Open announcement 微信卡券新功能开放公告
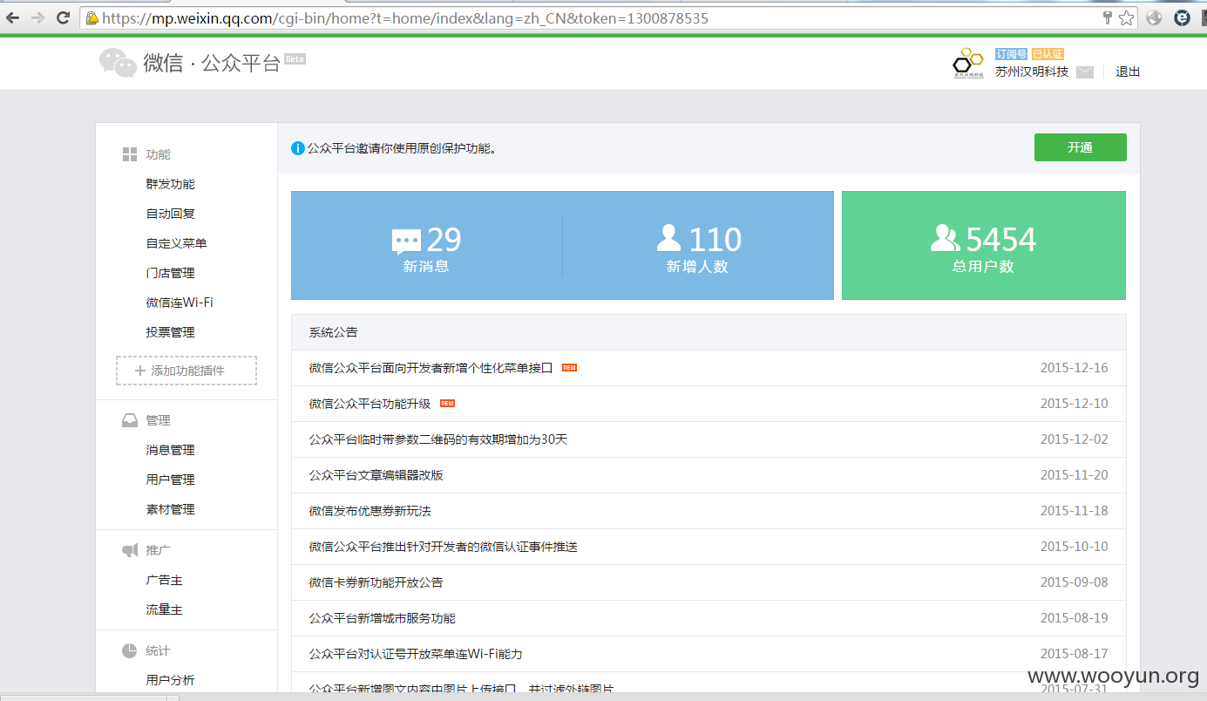Screen dimensions: 1207x701 point(376,582)
